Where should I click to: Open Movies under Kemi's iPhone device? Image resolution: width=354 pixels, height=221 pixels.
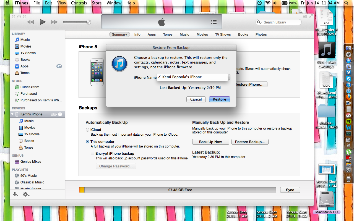tap(30, 128)
